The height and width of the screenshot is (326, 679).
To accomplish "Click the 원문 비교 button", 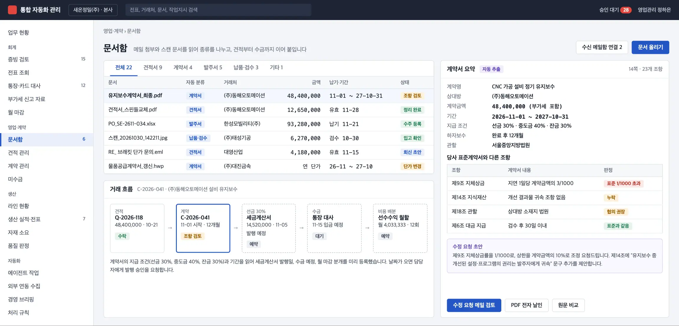I will pyautogui.click(x=568, y=305).
